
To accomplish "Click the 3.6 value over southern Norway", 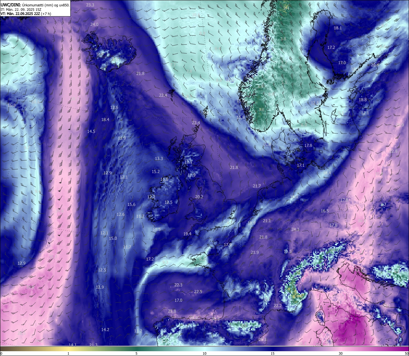I will click(261, 110).
